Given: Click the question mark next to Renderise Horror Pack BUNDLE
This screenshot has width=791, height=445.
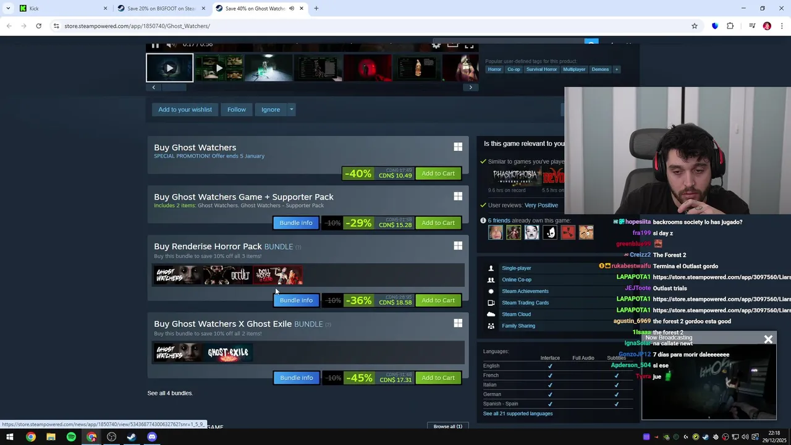Looking at the screenshot, I should (298, 247).
